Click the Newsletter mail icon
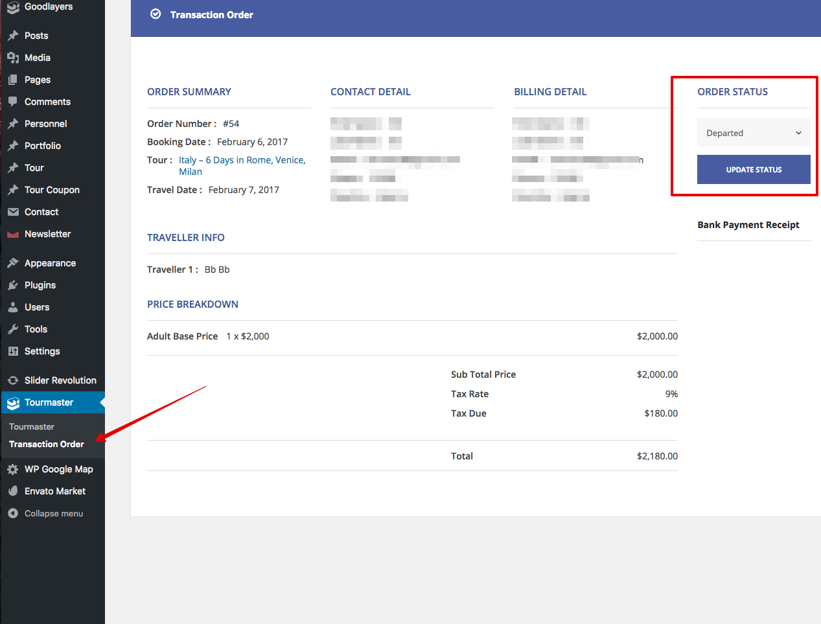This screenshot has width=821, height=624. pos(13,234)
